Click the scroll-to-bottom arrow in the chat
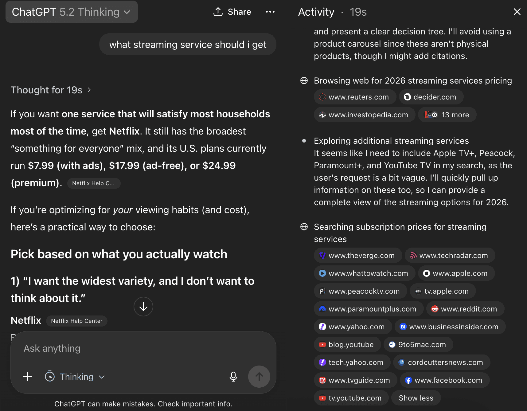The height and width of the screenshot is (411, 527). coord(143,306)
